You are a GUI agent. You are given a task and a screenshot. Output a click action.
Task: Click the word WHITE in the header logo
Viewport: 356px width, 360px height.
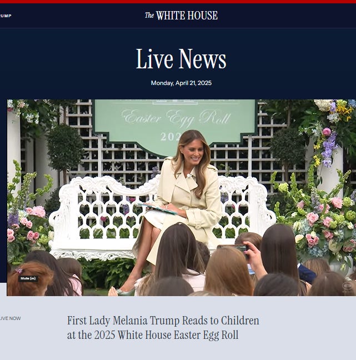coord(171,16)
